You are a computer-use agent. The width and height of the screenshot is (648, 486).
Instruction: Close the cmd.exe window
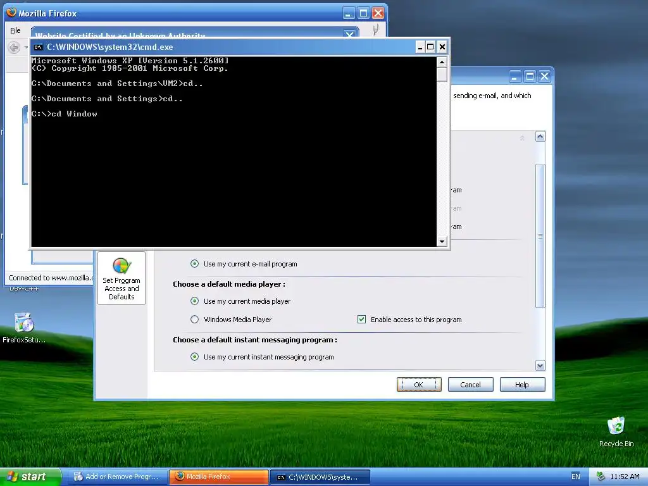pyautogui.click(x=442, y=47)
